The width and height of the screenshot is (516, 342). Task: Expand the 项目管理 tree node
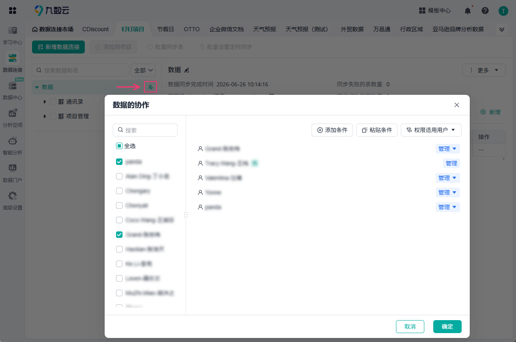pyautogui.click(x=45, y=116)
